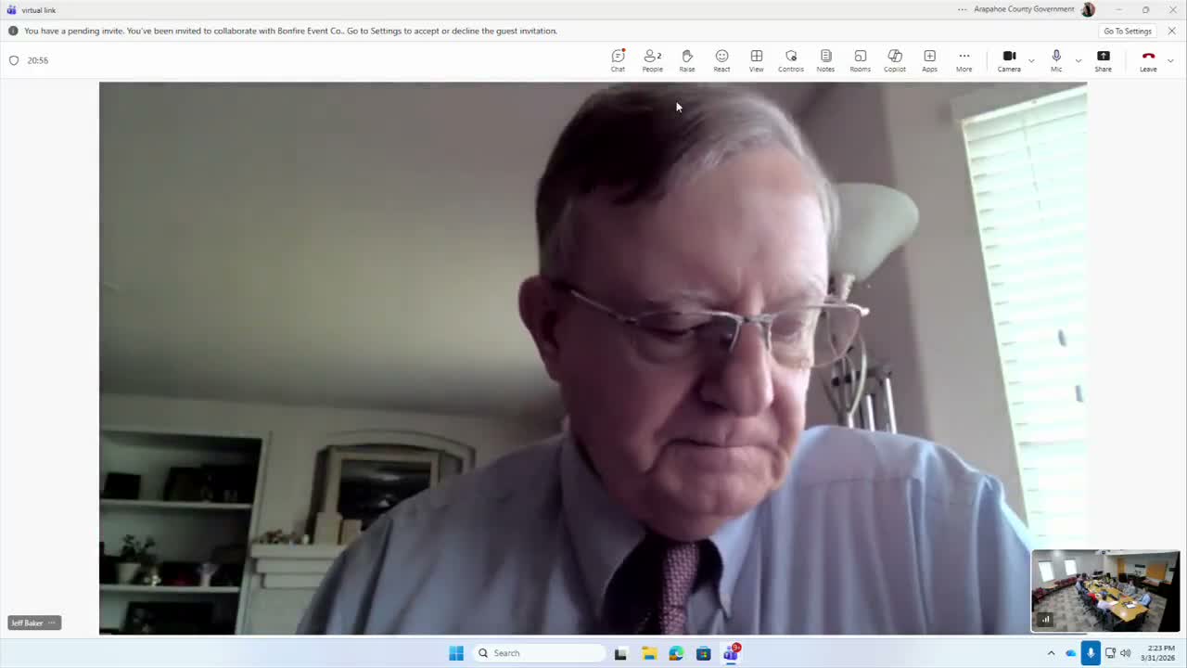1187x668 pixels.
Task: Open the Apps add menu
Action: tap(929, 60)
